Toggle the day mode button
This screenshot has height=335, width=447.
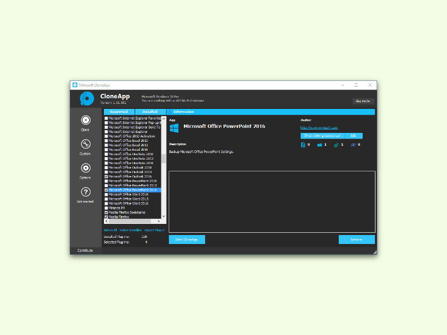(363, 101)
